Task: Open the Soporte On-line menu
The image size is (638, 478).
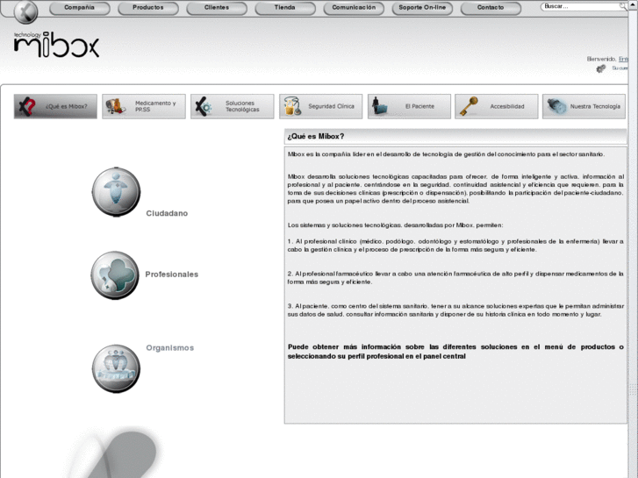Action: click(x=422, y=8)
